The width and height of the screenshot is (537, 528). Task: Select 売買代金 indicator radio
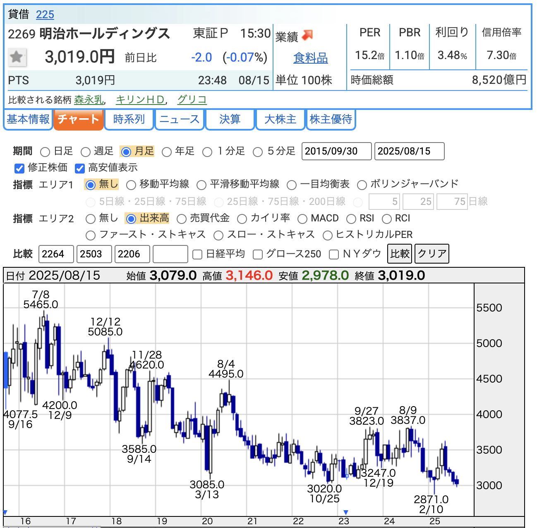point(182,219)
